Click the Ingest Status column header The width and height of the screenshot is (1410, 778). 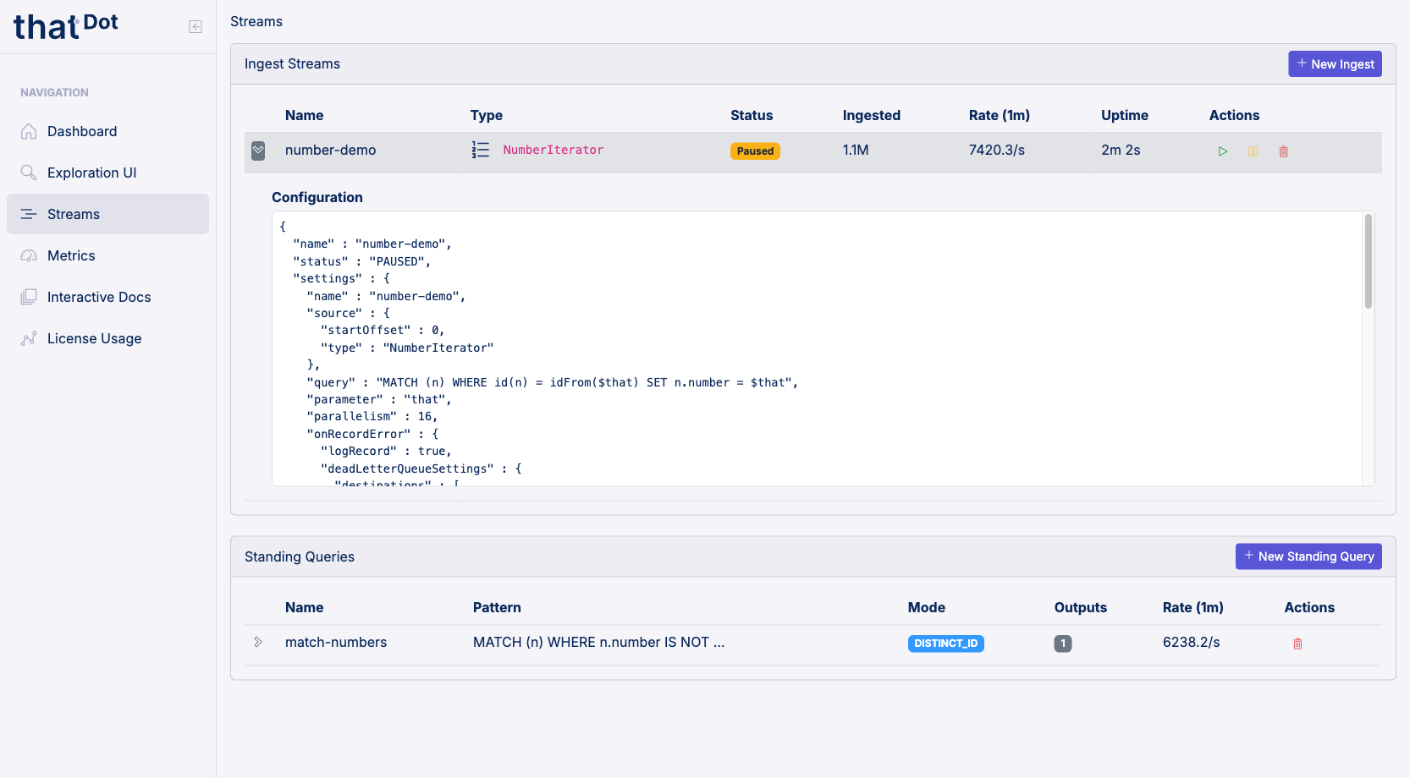pos(752,115)
